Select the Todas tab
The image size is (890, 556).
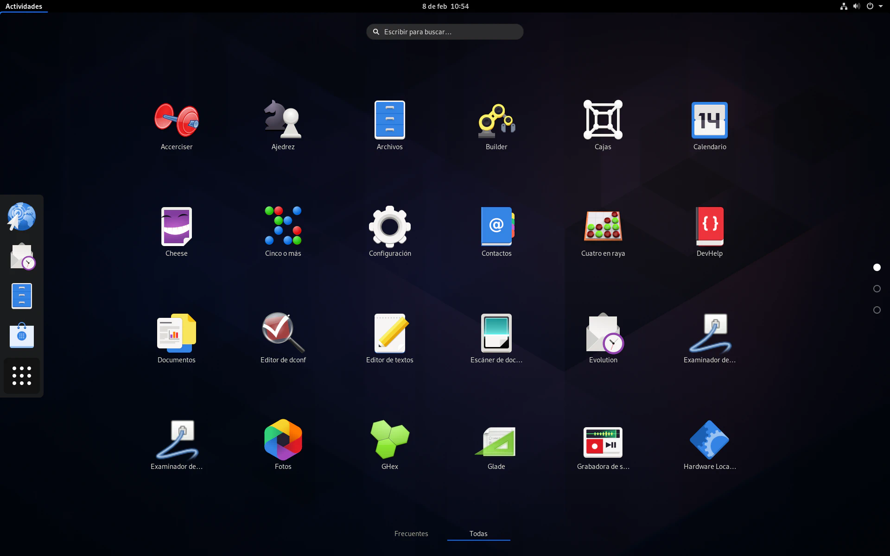(478, 534)
